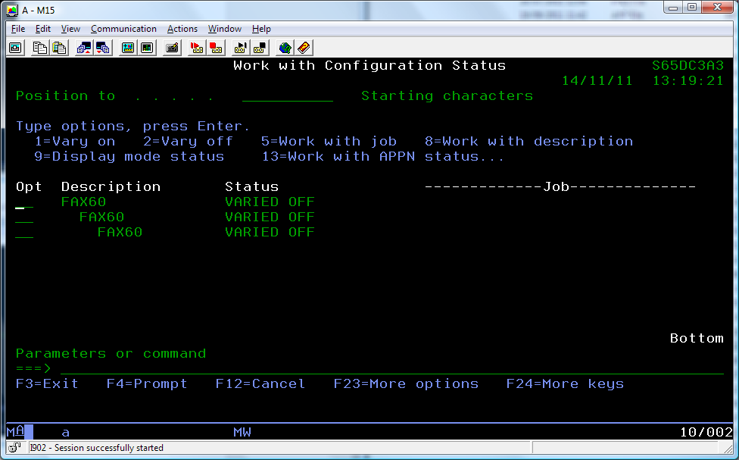Click the status bar connection icon
The width and height of the screenshot is (739, 460).
14,447
